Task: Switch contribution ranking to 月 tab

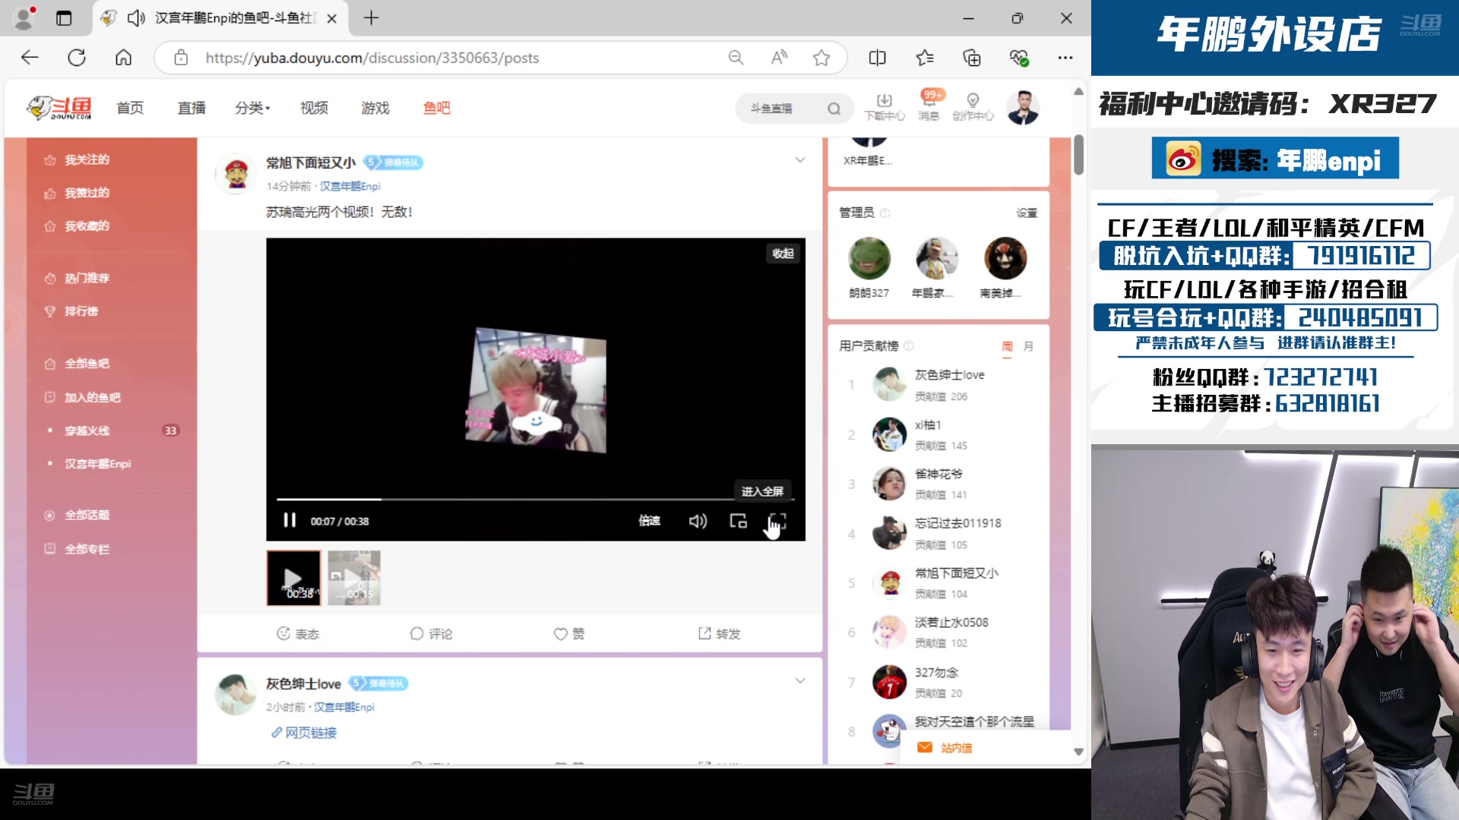Action: tap(1028, 346)
